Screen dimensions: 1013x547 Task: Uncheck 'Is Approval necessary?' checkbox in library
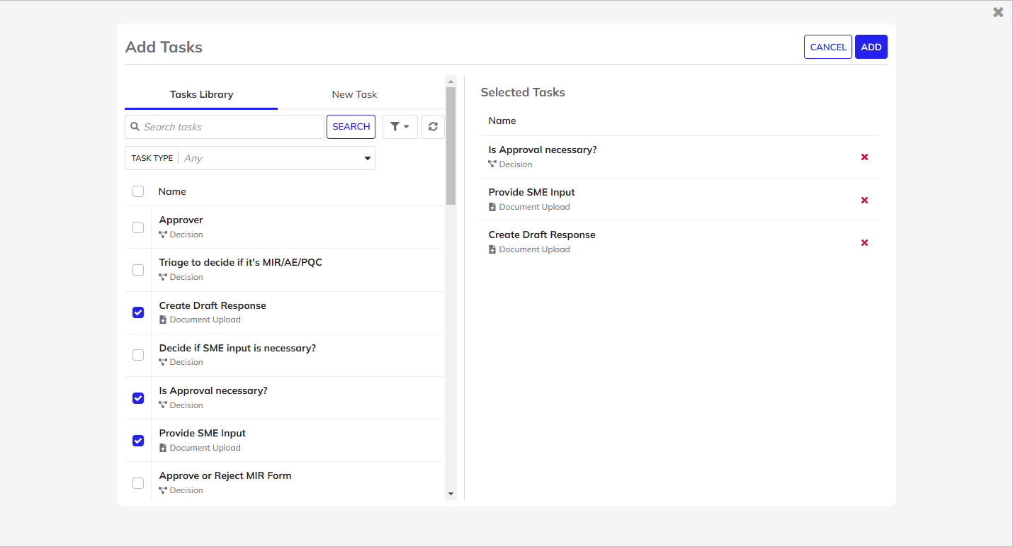(x=138, y=398)
